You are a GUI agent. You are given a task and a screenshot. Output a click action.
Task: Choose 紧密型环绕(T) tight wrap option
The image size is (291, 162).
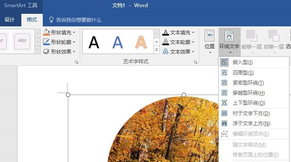point(254,82)
